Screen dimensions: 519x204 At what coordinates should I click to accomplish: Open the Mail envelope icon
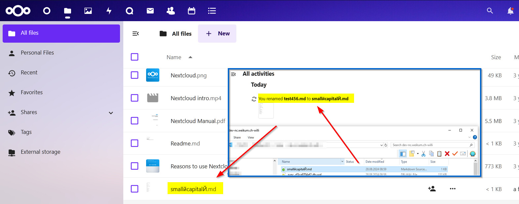point(150,11)
